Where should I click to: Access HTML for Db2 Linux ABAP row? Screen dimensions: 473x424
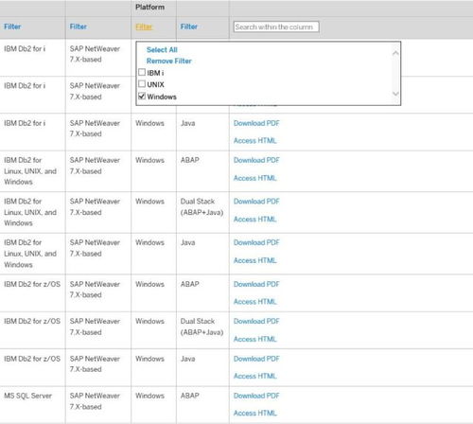(254, 178)
